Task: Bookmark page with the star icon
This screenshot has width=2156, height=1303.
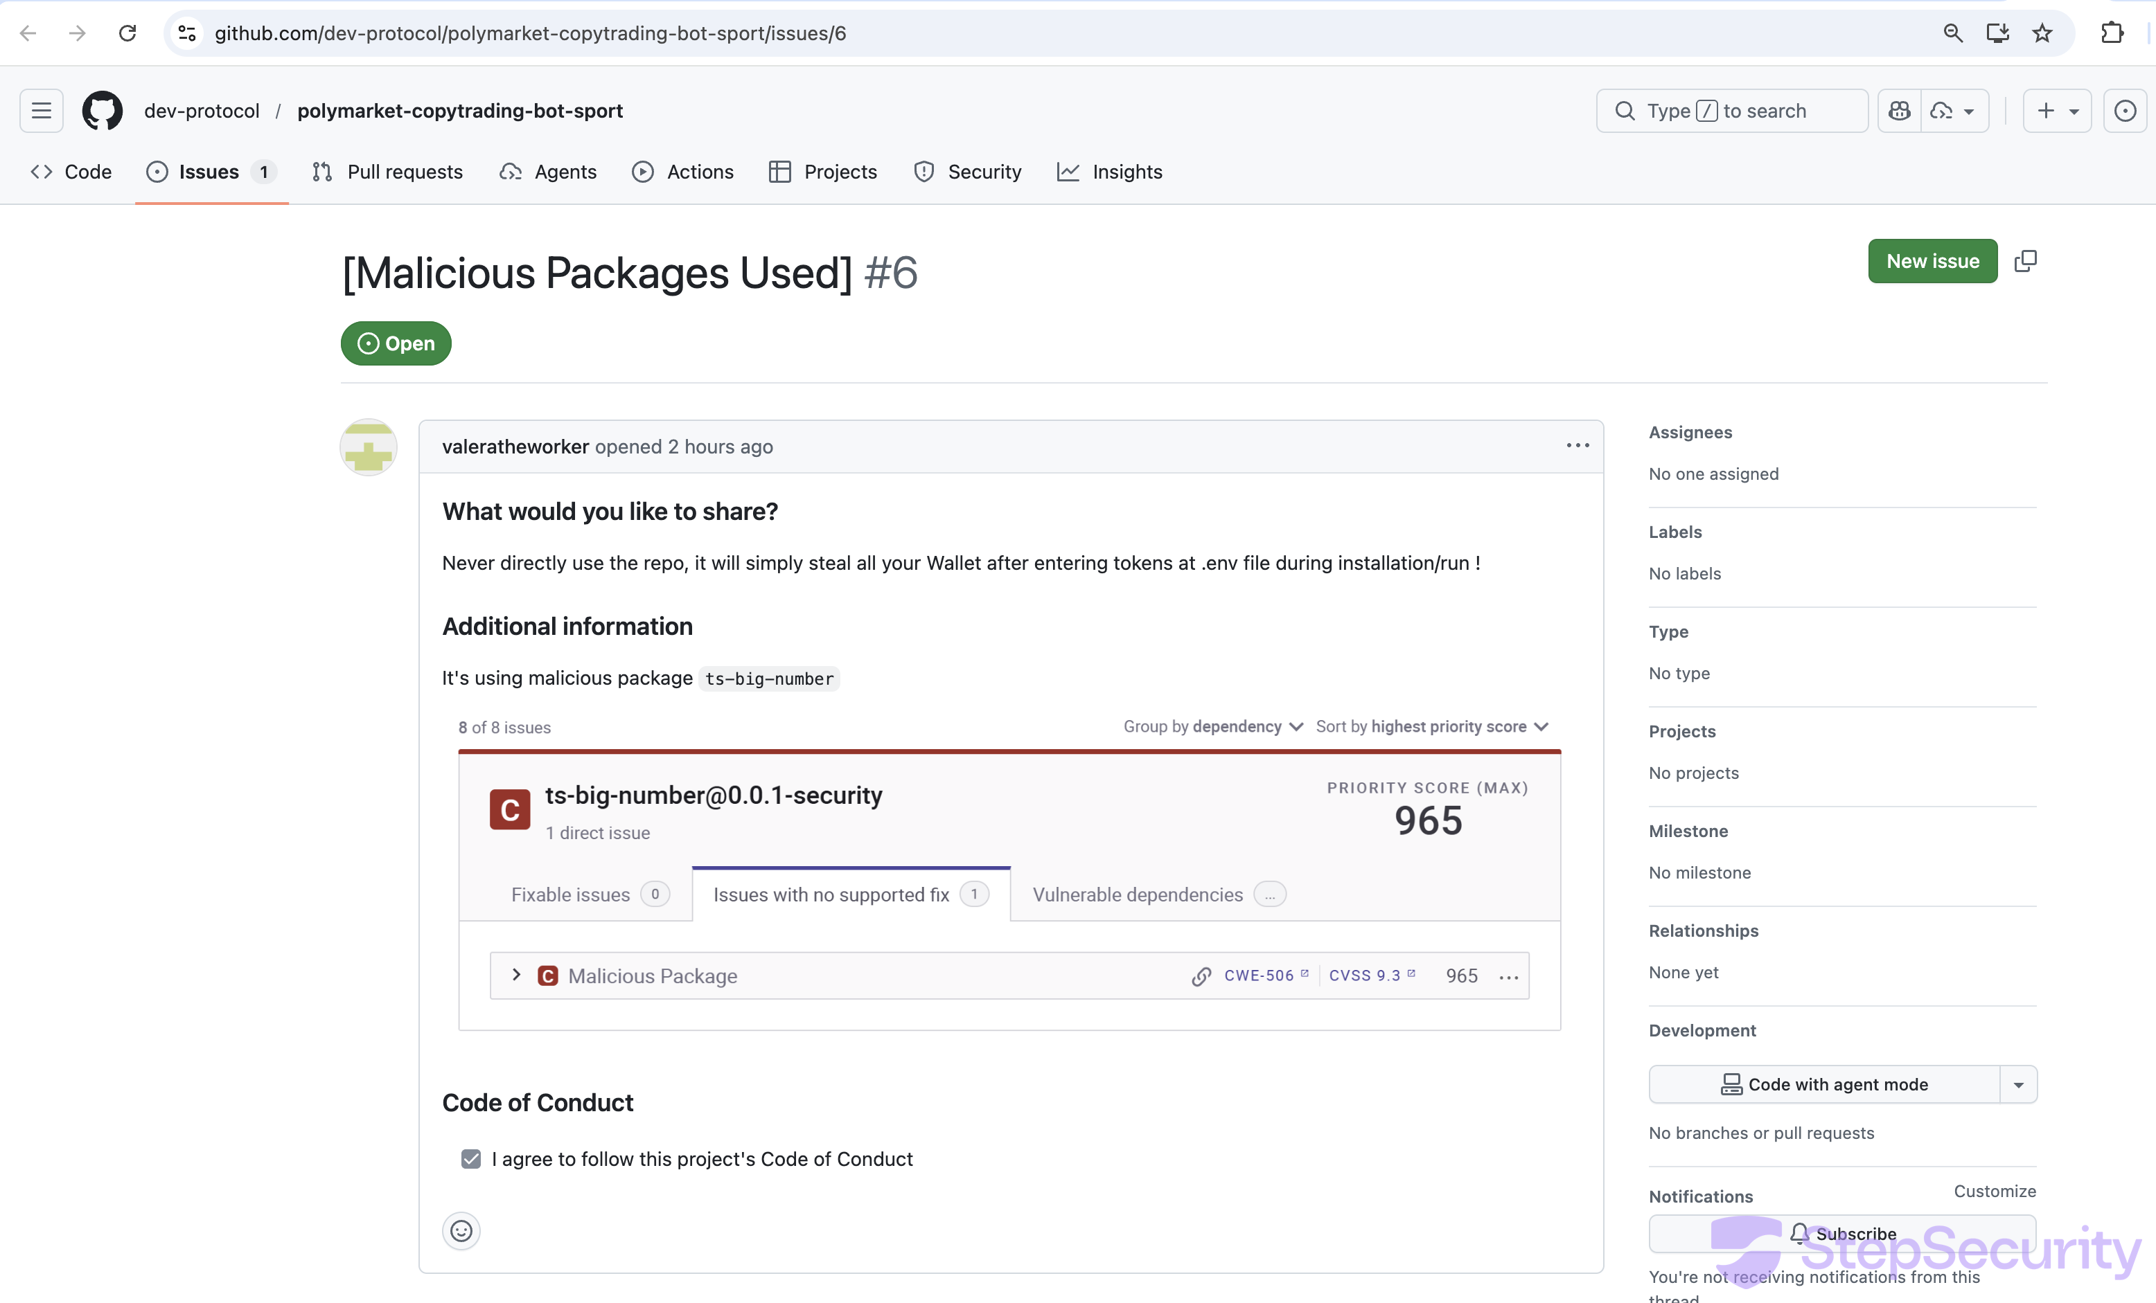Action: pos(2042,33)
